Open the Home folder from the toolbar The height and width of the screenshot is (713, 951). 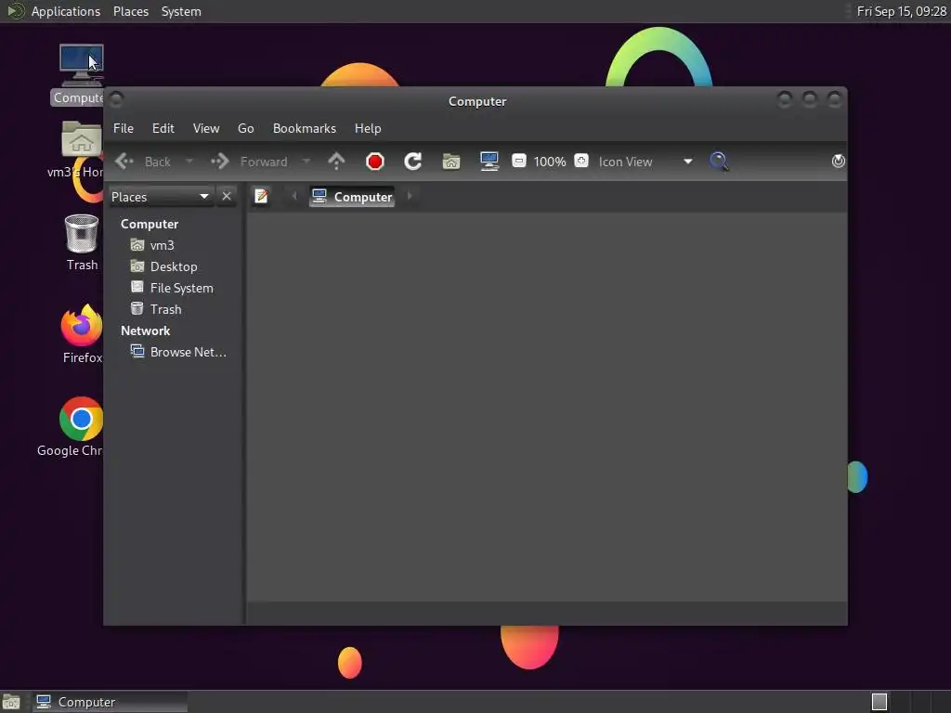click(x=451, y=162)
